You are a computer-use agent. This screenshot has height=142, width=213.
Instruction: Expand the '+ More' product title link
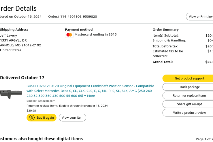click(89, 96)
